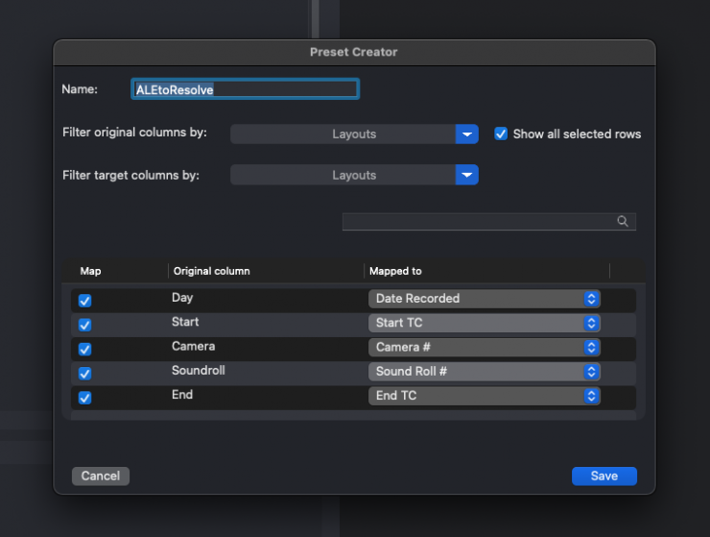Uncheck the Map checkbox for Start
Viewport: 710px width, 537px height.
pos(84,325)
